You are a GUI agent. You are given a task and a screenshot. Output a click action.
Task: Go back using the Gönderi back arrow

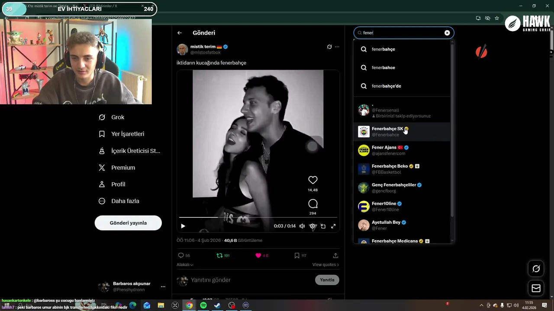(x=180, y=33)
